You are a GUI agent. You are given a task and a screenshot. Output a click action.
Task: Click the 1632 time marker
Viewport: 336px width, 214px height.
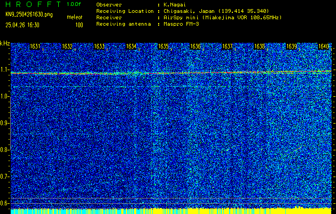point(67,47)
